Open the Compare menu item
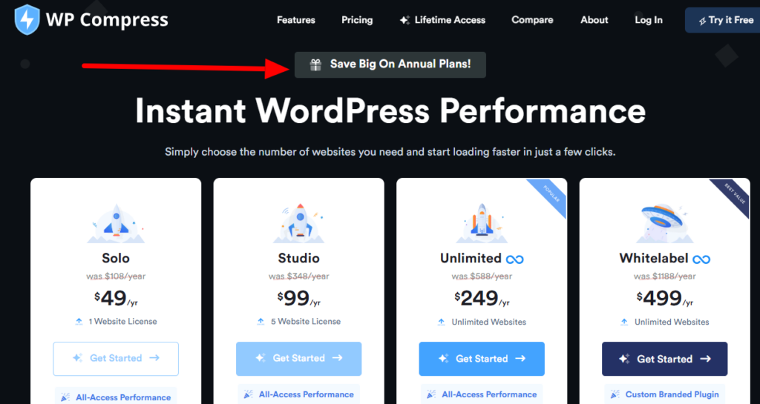Viewport: 760px width, 404px height. [x=532, y=20]
